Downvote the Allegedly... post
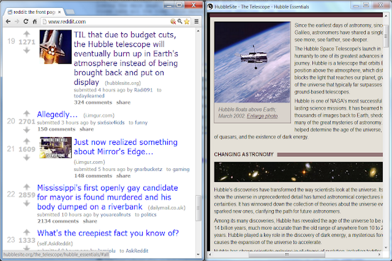The height and width of the screenshot is (261, 392). [26, 130]
